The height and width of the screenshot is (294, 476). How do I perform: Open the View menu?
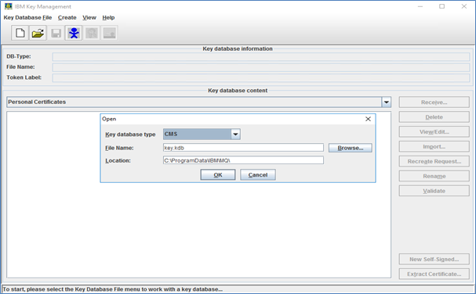[x=89, y=17]
